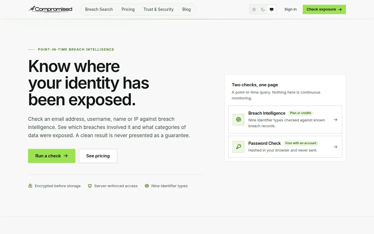Click the Sign in link
The image size is (374, 234).
(290, 9)
